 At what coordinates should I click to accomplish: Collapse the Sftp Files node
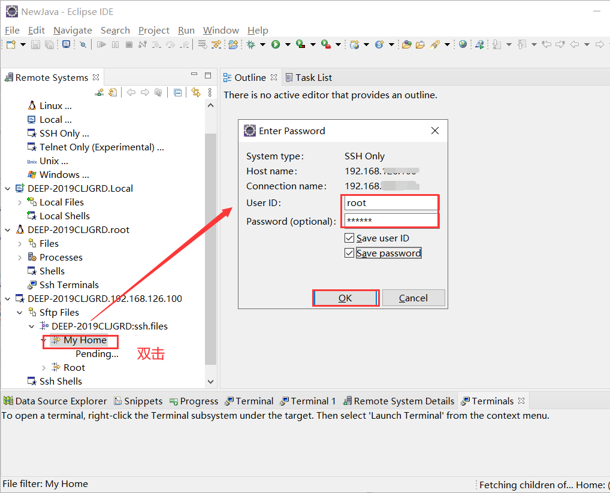tap(19, 313)
